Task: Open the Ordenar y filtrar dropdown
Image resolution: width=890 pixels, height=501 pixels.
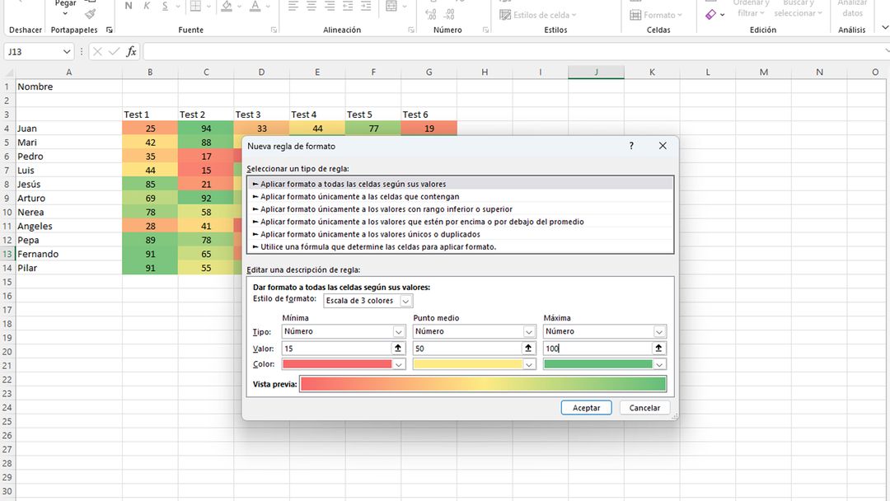Action: click(751, 8)
